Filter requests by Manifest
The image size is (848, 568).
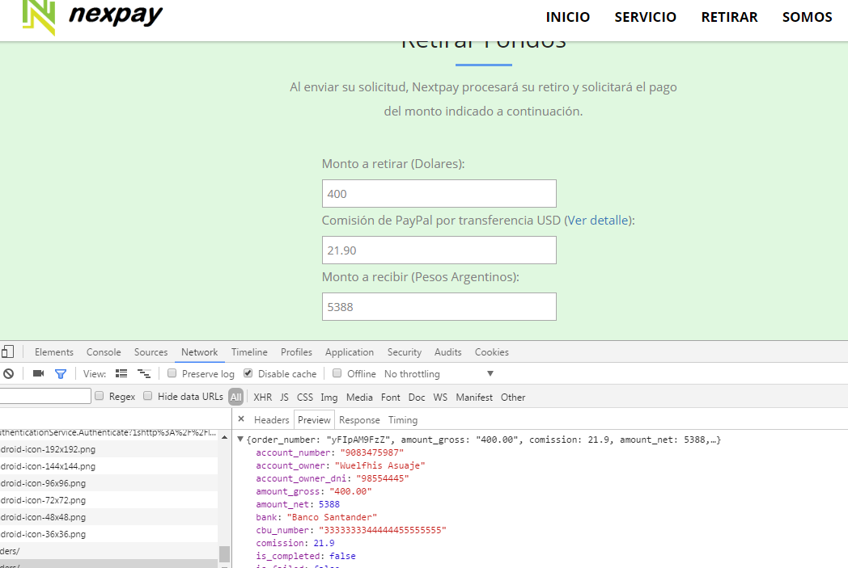click(x=474, y=398)
